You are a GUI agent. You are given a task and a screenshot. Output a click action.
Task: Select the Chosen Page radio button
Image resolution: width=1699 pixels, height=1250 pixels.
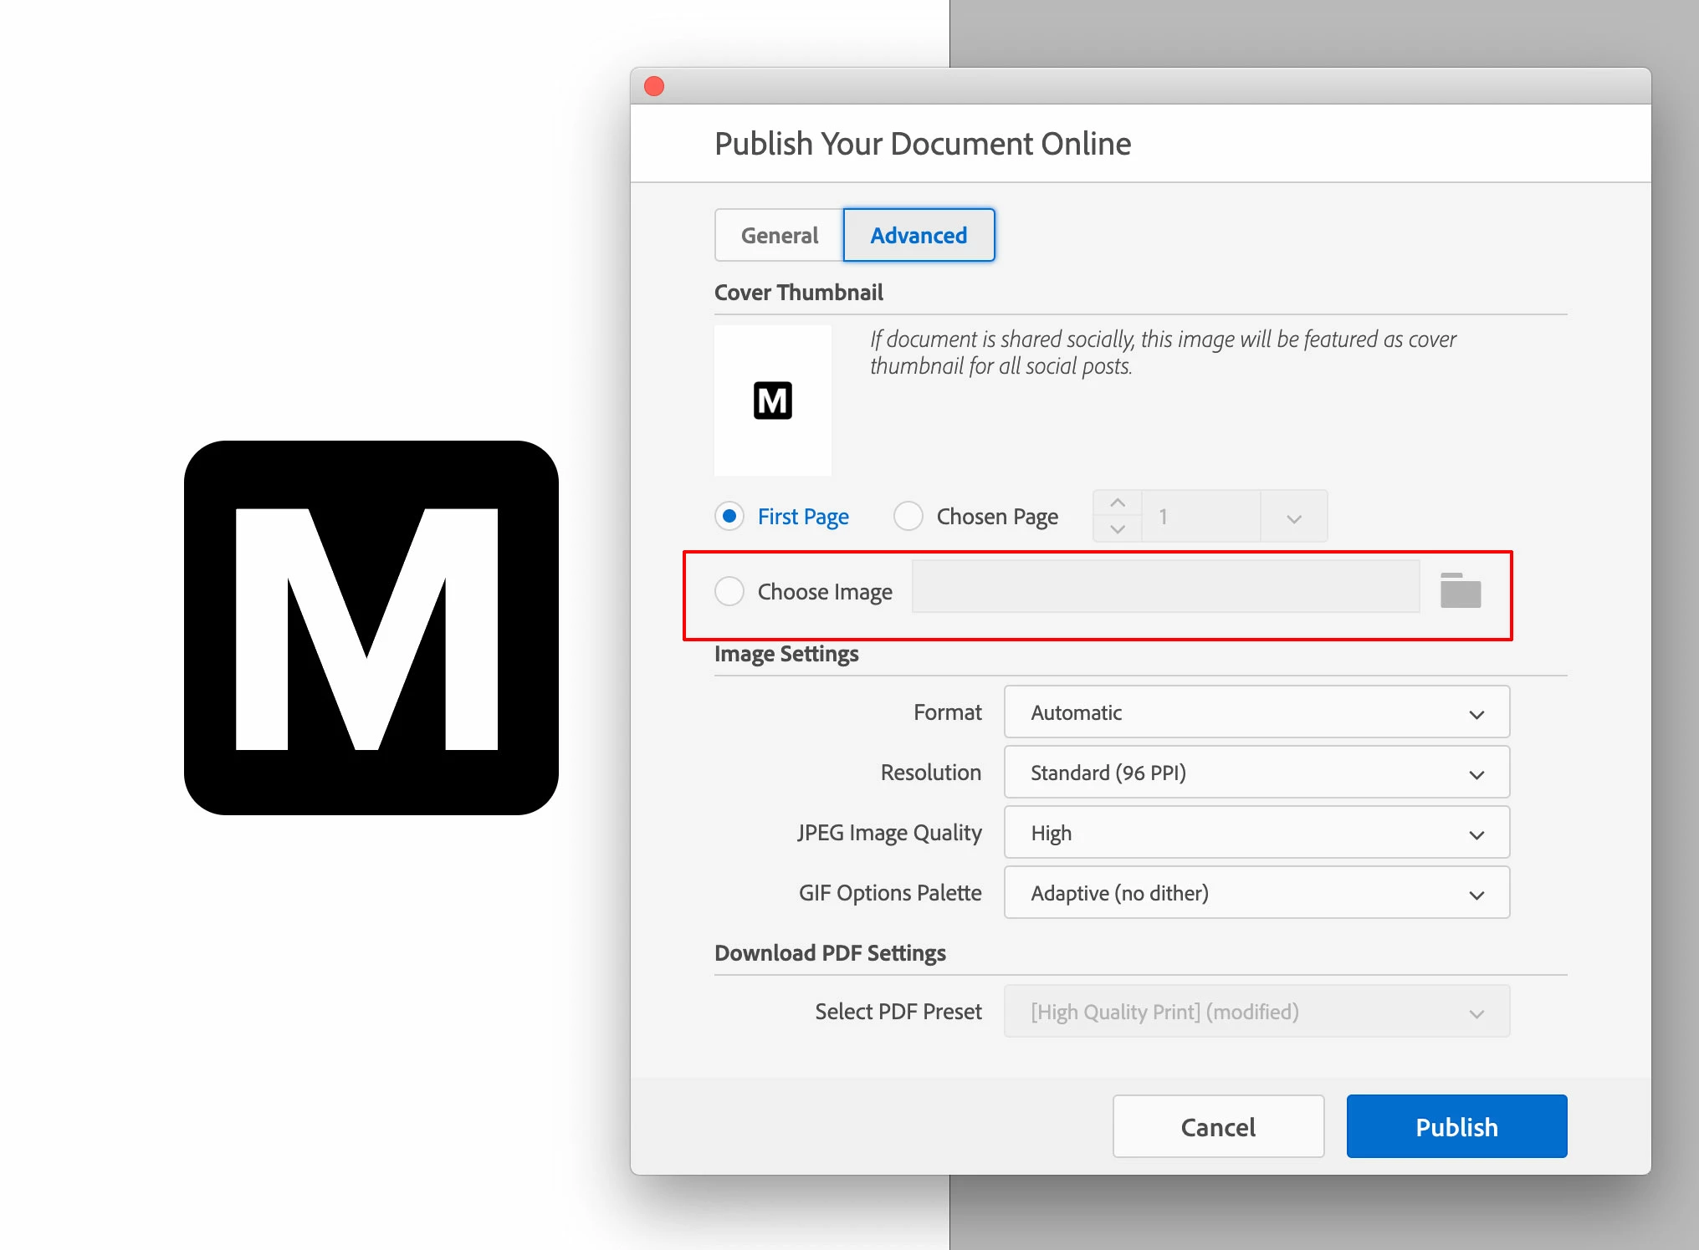(x=908, y=516)
